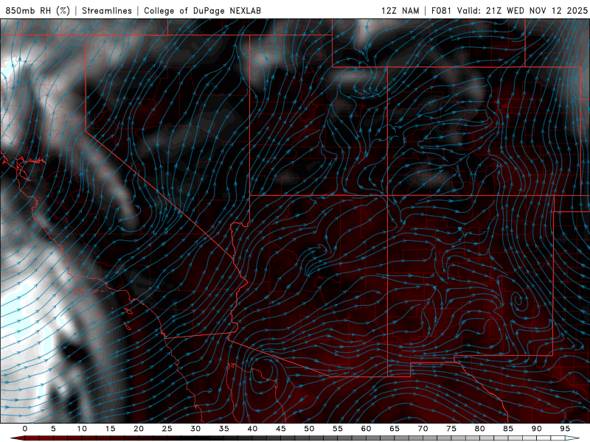
Task: Click the "0" value on the color scale
Action: (25, 429)
